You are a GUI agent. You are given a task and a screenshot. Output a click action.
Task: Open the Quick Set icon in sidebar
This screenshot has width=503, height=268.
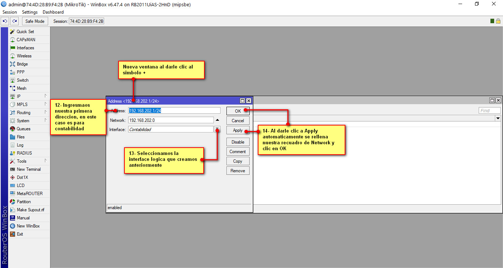[13, 32]
